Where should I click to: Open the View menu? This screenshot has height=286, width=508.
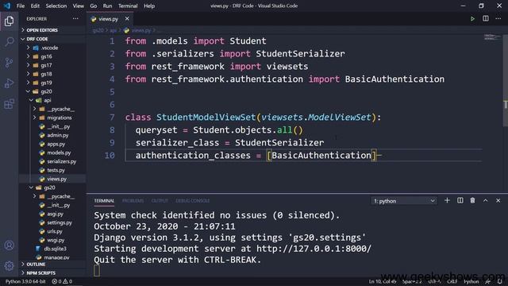pyautogui.click(x=78, y=6)
